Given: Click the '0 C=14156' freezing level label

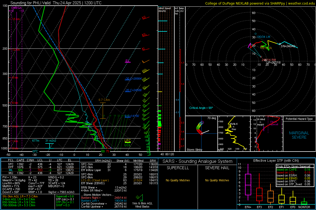Looking at the screenshot, I should [132, 116].
